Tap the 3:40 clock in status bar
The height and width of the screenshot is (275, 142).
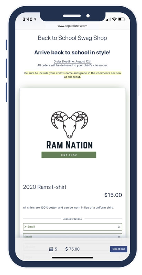click(x=28, y=19)
